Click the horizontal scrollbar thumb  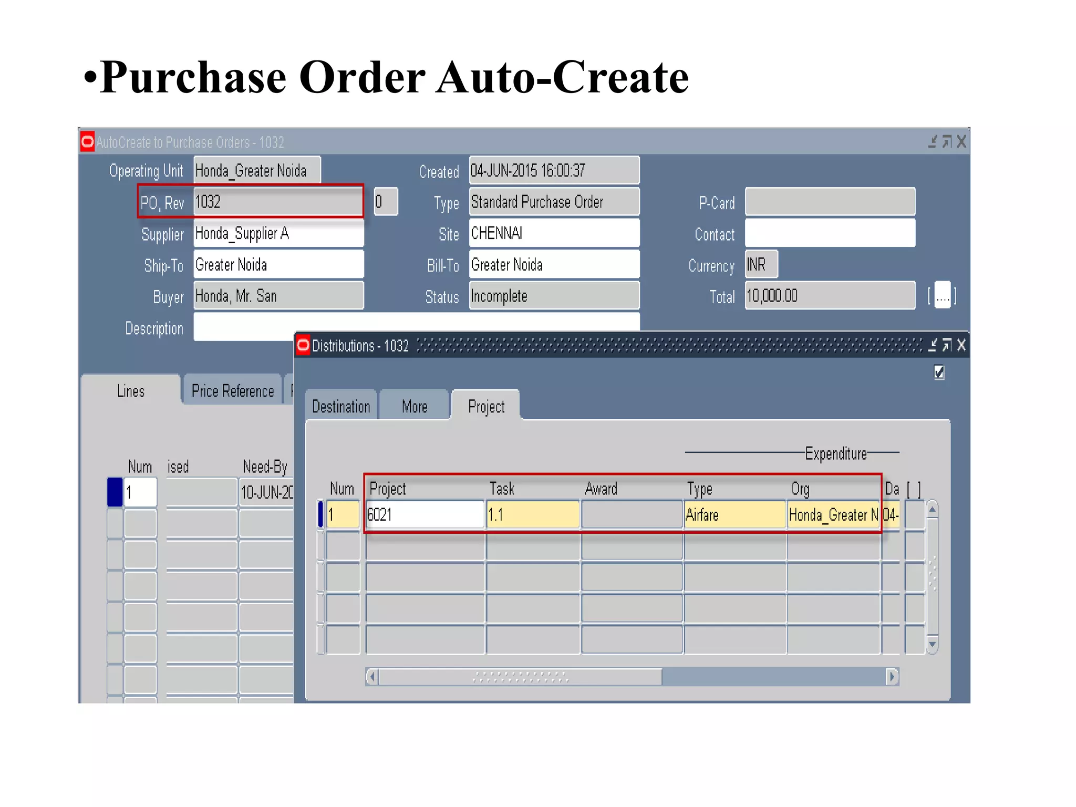pos(520,677)
